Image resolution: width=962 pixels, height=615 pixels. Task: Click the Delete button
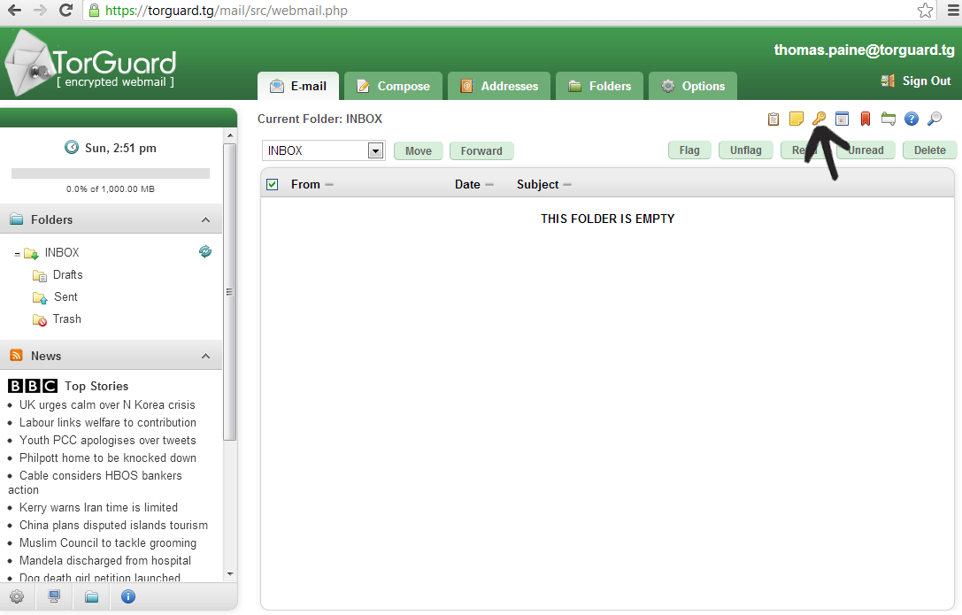click(929, 150)
